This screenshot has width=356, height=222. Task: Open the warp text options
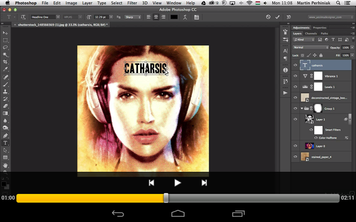click(186, 17)
